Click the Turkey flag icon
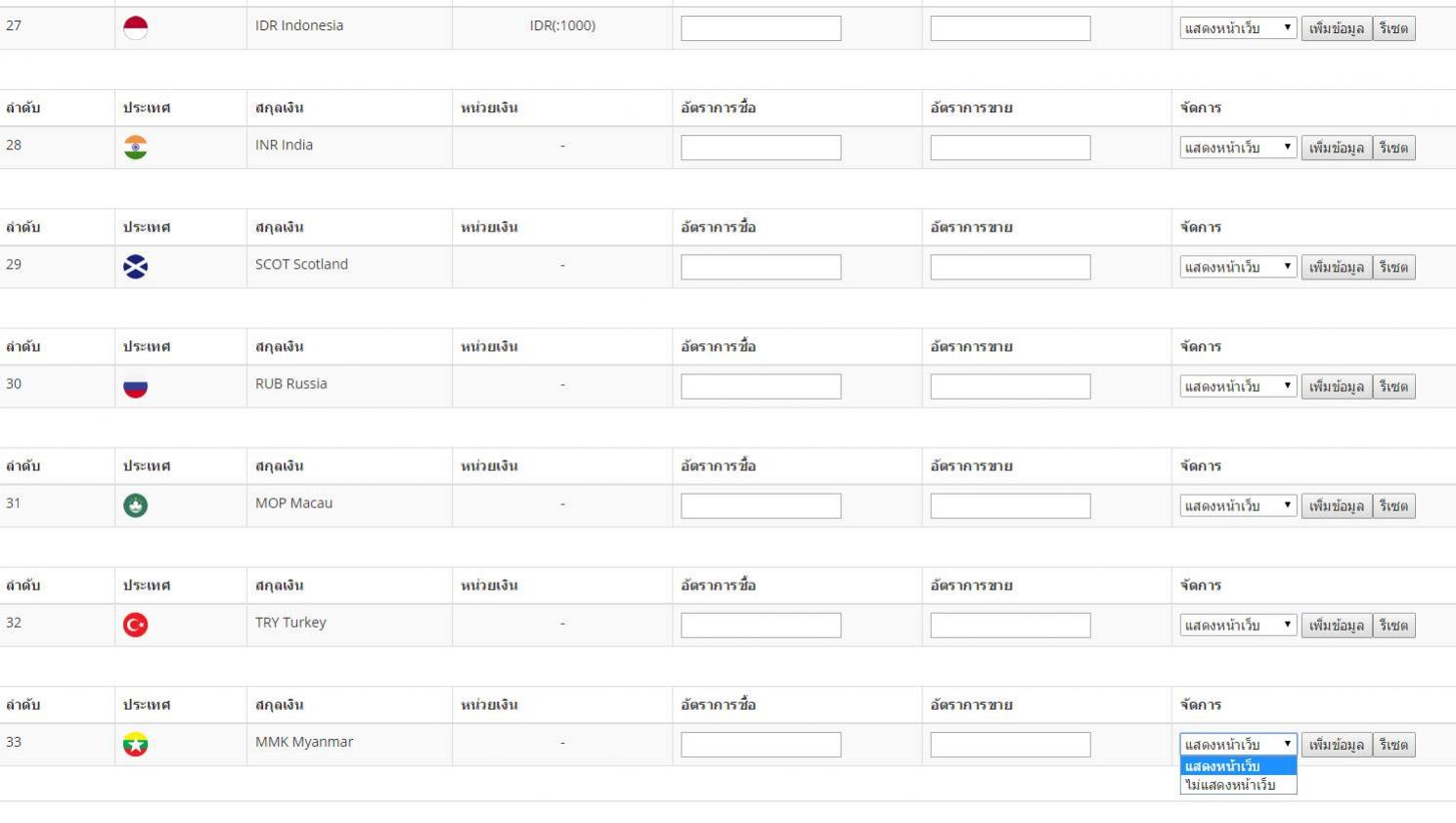1456x823 pixels. 136,625
